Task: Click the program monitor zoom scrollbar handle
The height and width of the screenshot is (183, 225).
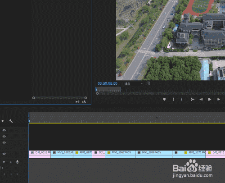Action: (x=97, y=93)
